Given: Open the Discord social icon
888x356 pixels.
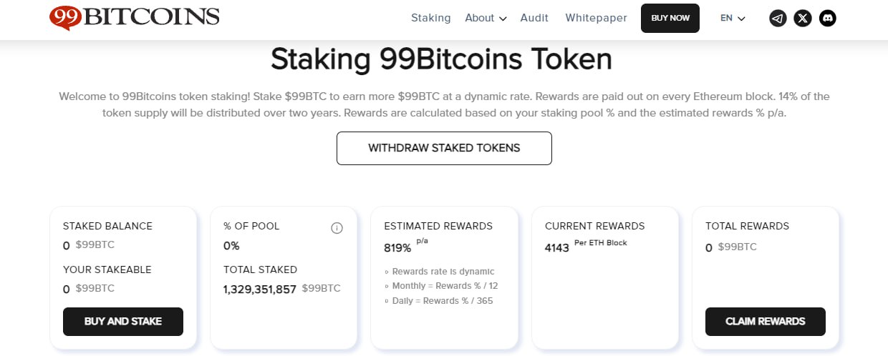Looking at the screenshot, I should click(x=828, y=19).
